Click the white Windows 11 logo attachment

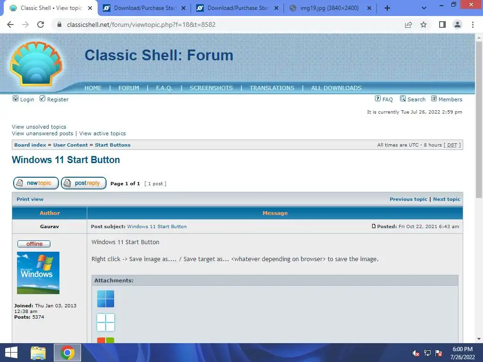pyautogui.click(x=106, y=322)
